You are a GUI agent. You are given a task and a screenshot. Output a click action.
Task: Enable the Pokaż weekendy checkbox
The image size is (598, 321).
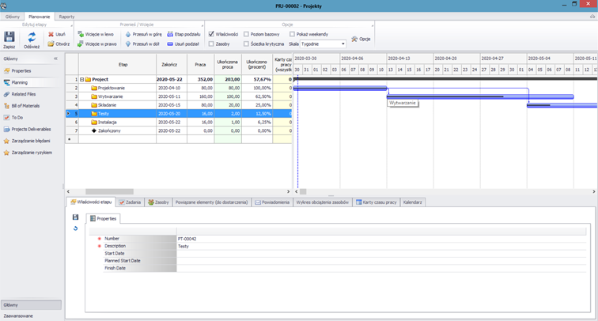[x=292, y=34]
